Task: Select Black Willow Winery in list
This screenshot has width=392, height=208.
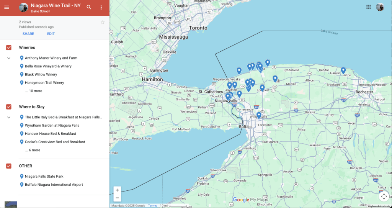Action: click(41, 74)
